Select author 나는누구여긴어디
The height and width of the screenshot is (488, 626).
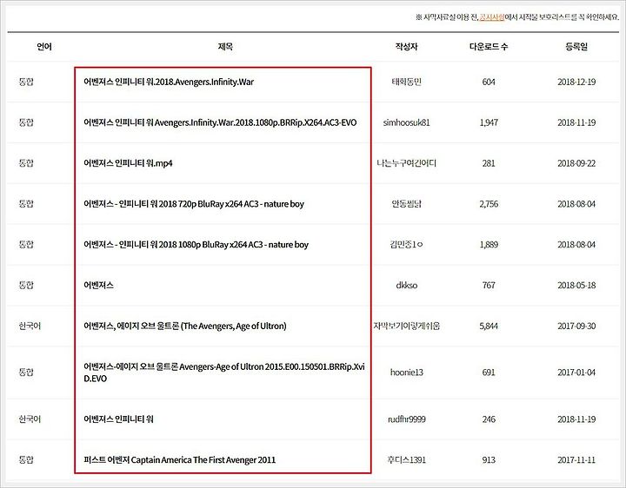[406, 163]
